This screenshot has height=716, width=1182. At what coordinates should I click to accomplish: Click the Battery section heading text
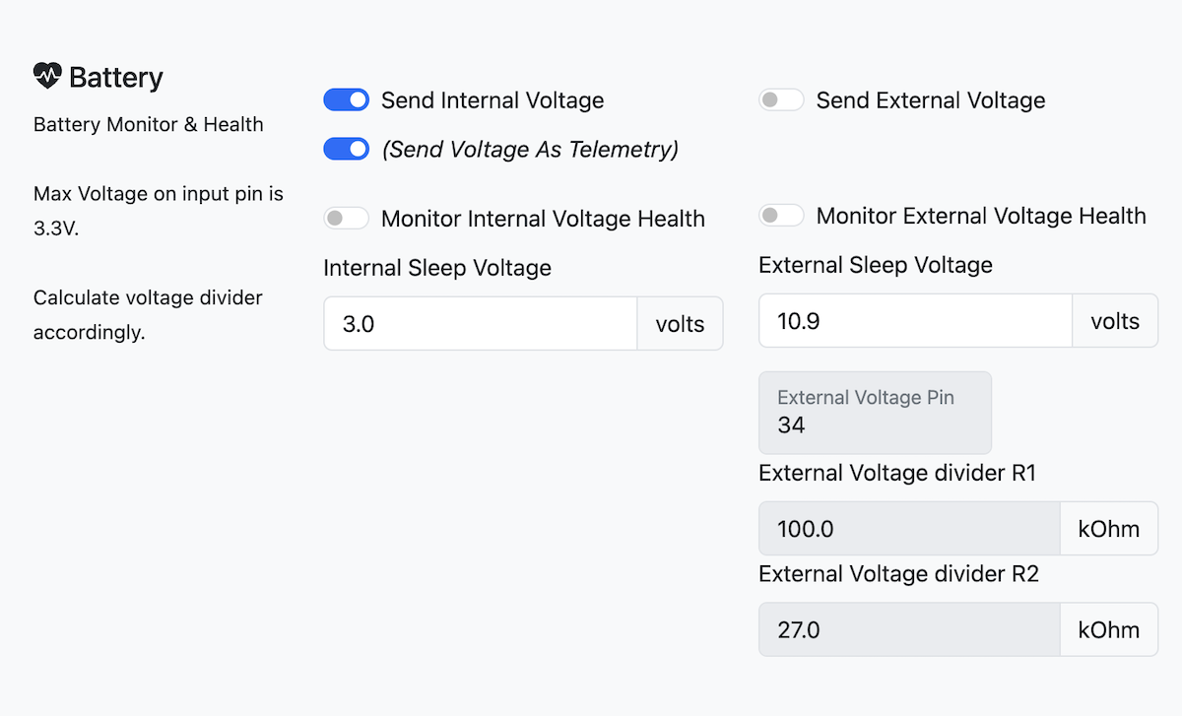(116, 78)
